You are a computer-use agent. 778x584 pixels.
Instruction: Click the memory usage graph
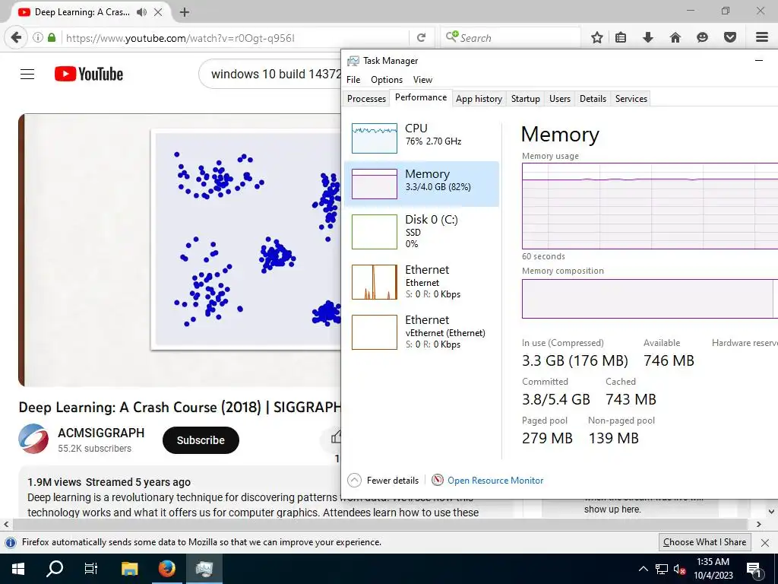click(650, 206)
